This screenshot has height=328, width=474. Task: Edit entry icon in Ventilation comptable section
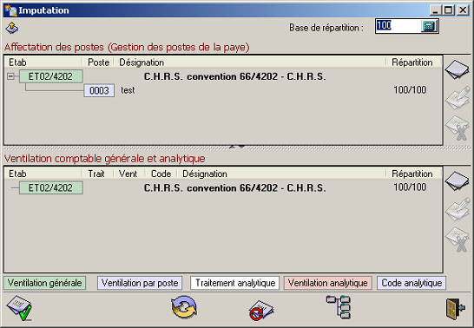[458, 209]
